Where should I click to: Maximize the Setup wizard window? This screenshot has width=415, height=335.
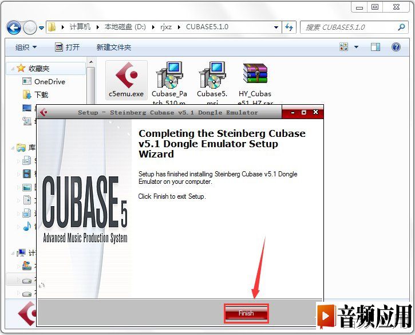304,112
